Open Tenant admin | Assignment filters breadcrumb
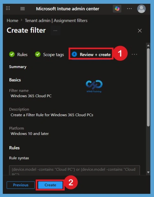Image resolution: width=154 pixels, height=197 pixels. pos(56,21)
